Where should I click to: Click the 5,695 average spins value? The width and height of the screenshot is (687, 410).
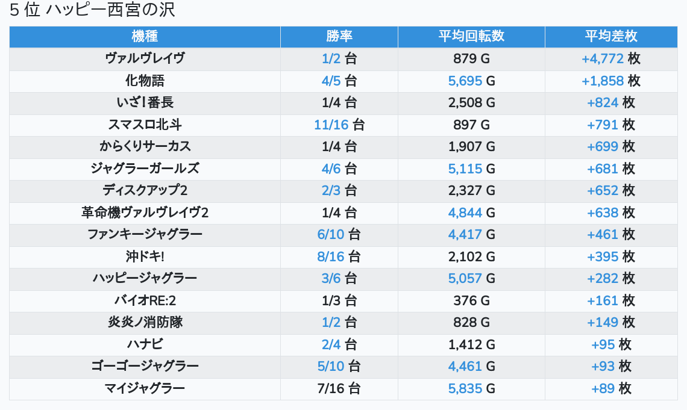(x=465, y=81)
